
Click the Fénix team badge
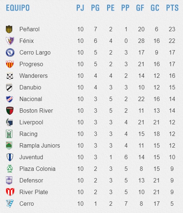10,41
